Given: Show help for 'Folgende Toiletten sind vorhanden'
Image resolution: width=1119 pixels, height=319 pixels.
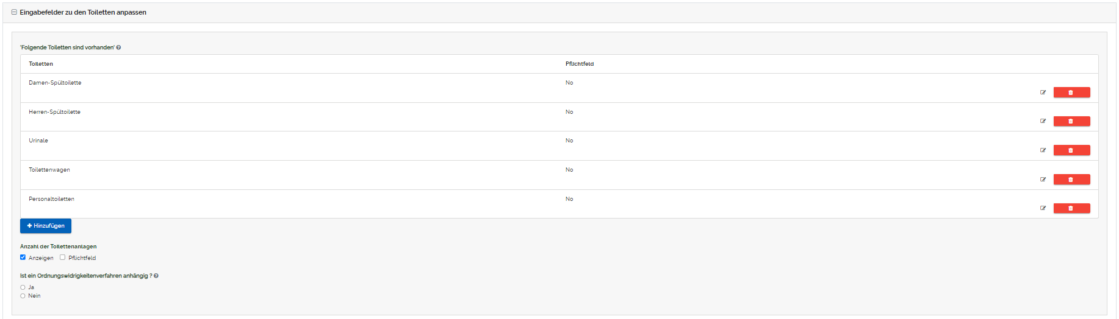Looking at the screenshot, I should [118, 47].
